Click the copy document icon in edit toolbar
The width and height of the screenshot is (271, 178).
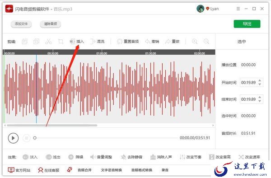pyautogui.click(x=24, y=42)
